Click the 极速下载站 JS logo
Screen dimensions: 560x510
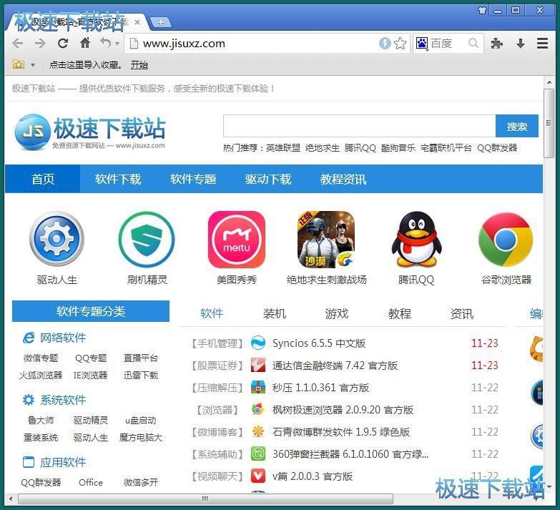tap(90, 132)
